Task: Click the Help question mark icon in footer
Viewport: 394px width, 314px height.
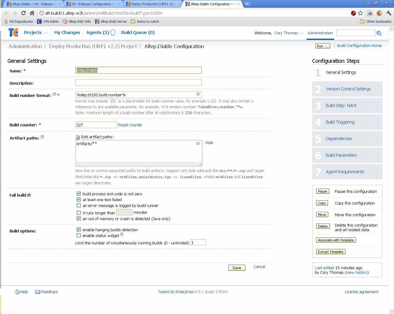Action: click(x=17, y=292)
